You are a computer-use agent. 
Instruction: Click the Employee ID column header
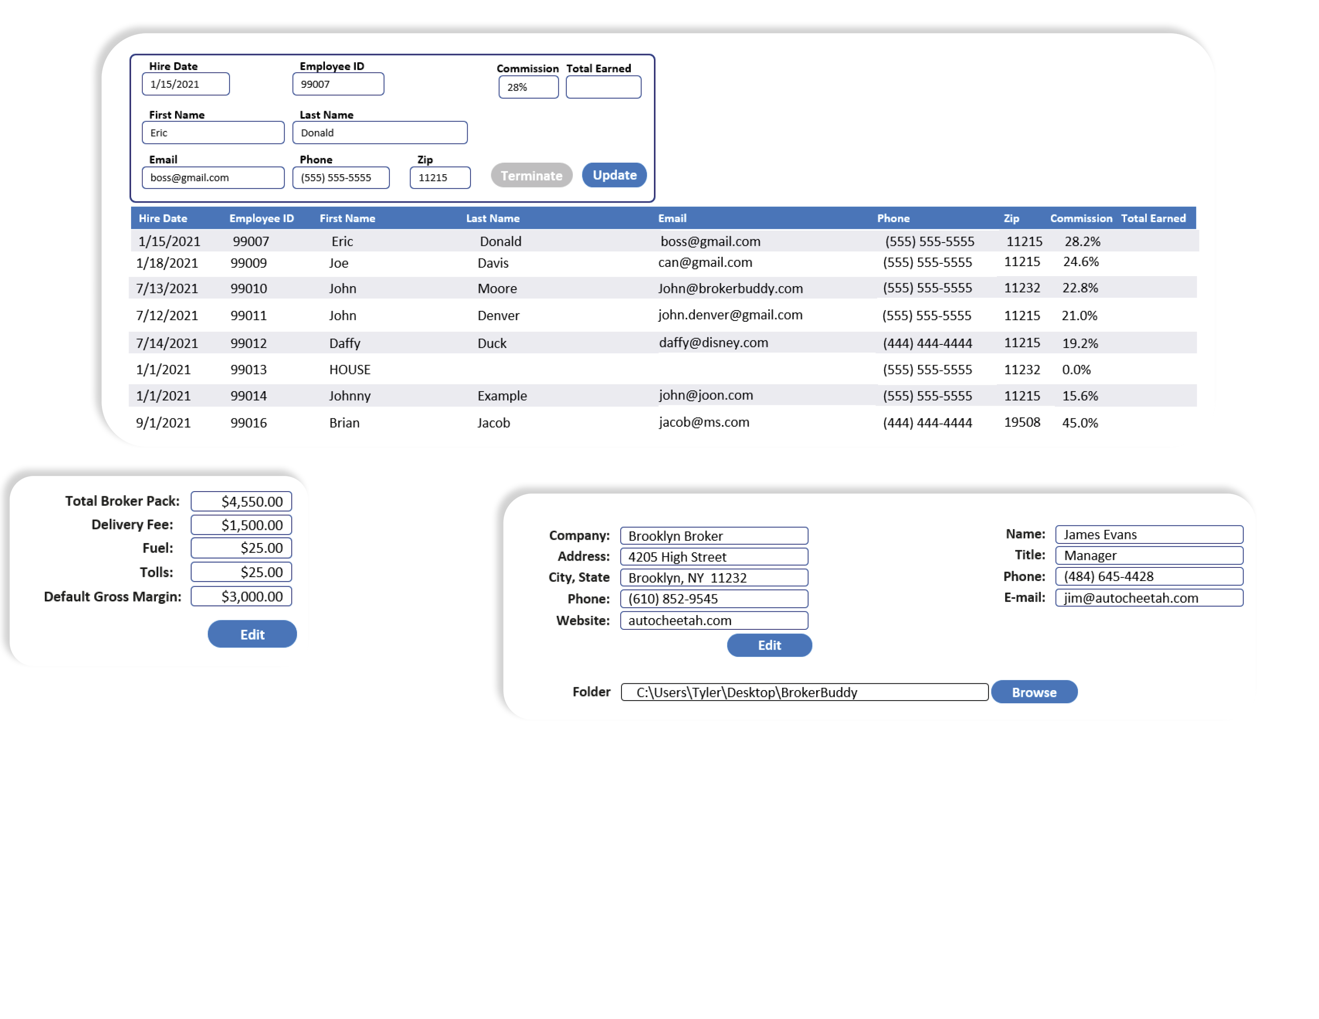coord(261,219)
